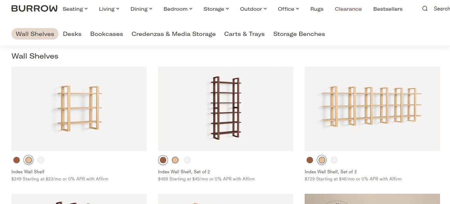Screen dimensions: 450x204
Task: Go to the Rugs page
Action: click(x=317, y=9)
